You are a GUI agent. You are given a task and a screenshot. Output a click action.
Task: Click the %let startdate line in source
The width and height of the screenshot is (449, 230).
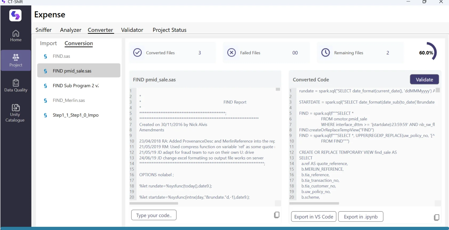tap(194, 197)
